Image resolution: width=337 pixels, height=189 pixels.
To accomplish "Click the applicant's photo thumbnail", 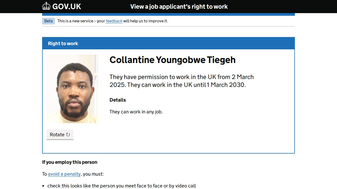I will pyautogui.click(x=74, y=89).
